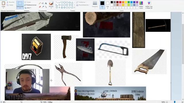This screenshot has width=184, height=103.
Task: Choose the Four-point star shape
Action: click(x=60, y=7)
